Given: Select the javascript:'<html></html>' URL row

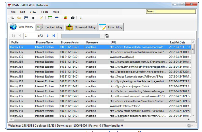Looking at the screenshot, I should [x=100, y=106].
